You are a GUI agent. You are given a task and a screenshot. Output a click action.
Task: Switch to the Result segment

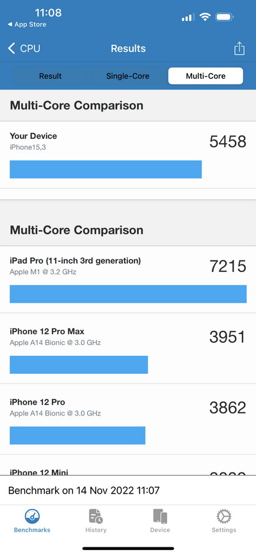[x=51, y=76]
